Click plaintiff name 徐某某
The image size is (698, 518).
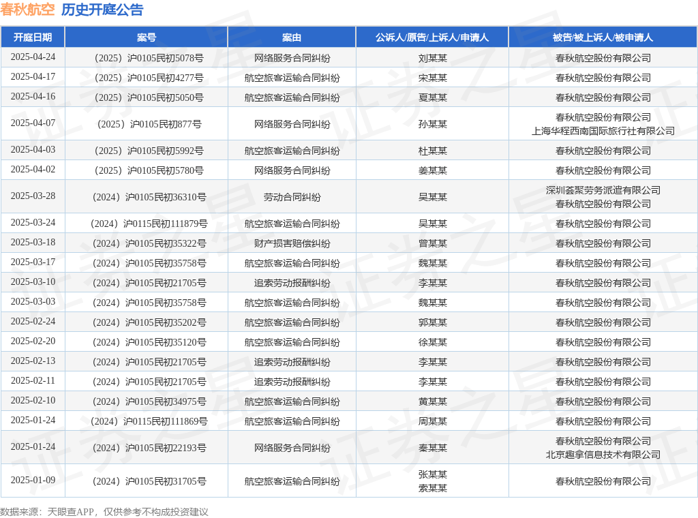click(432, 342)
